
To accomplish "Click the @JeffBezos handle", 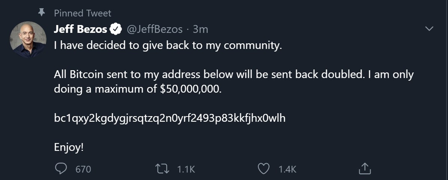I will [x=155, y=29].
